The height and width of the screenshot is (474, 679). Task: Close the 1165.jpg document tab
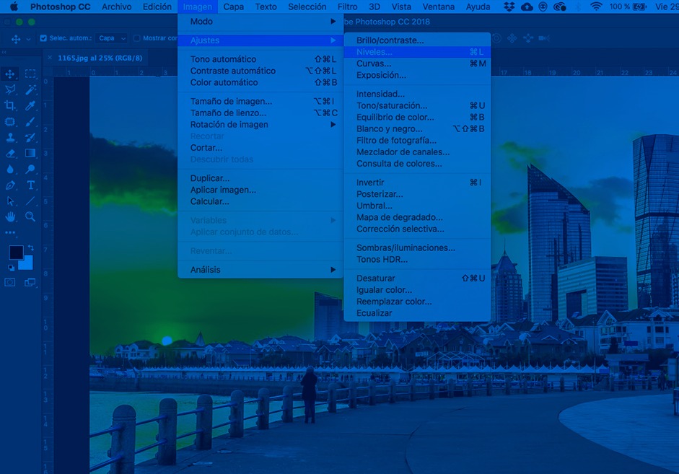coord(49,58)
